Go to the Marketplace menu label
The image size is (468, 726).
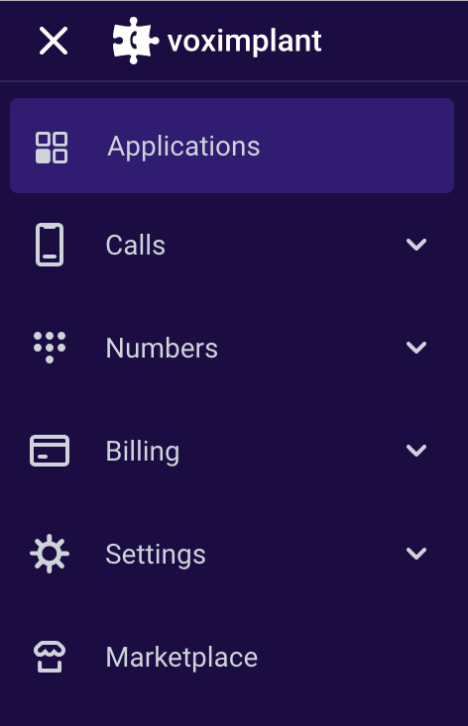point(181,658)
